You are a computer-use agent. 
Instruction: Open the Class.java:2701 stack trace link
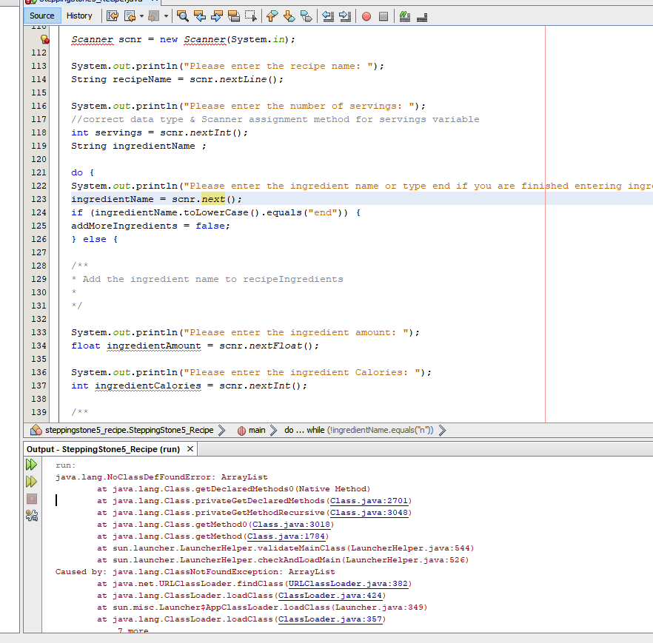click(x=369, y=501)
